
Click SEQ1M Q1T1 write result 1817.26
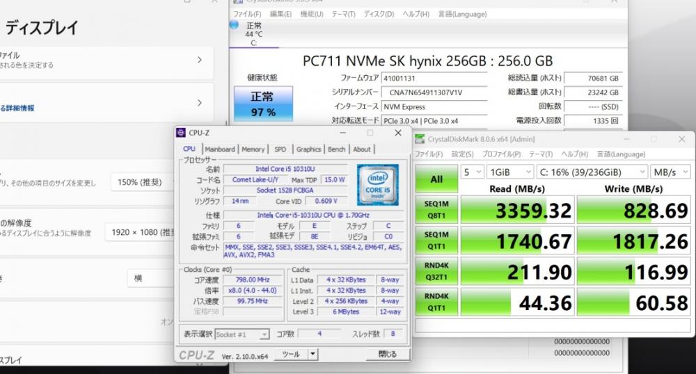point(634,241)
